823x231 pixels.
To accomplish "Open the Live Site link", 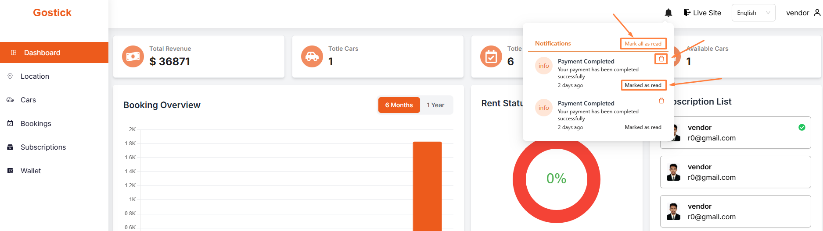I will click(707, 13).
